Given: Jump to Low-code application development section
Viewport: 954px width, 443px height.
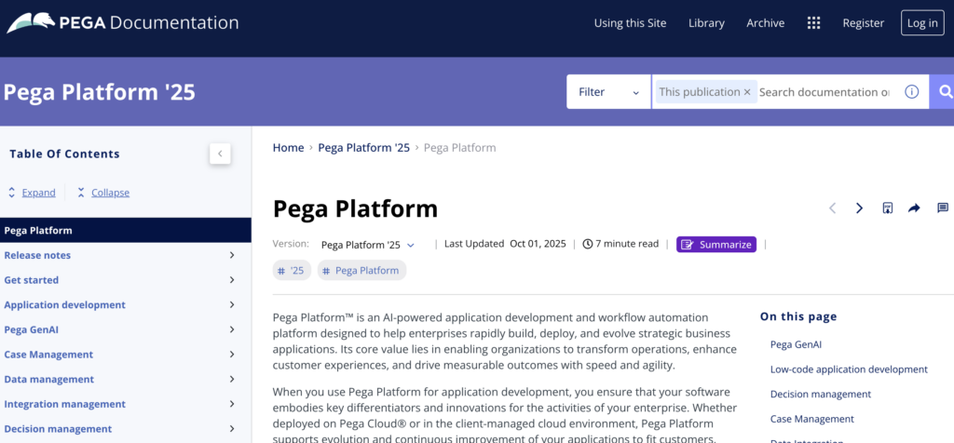Looking at the screenshot, I should [x=849, y=369].
